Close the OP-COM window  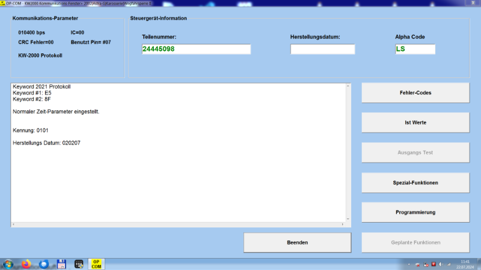tap(473, 3)
